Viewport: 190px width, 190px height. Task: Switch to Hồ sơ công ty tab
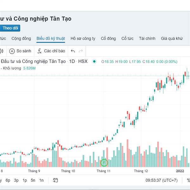pyautogui.click(x=83, y=39)
